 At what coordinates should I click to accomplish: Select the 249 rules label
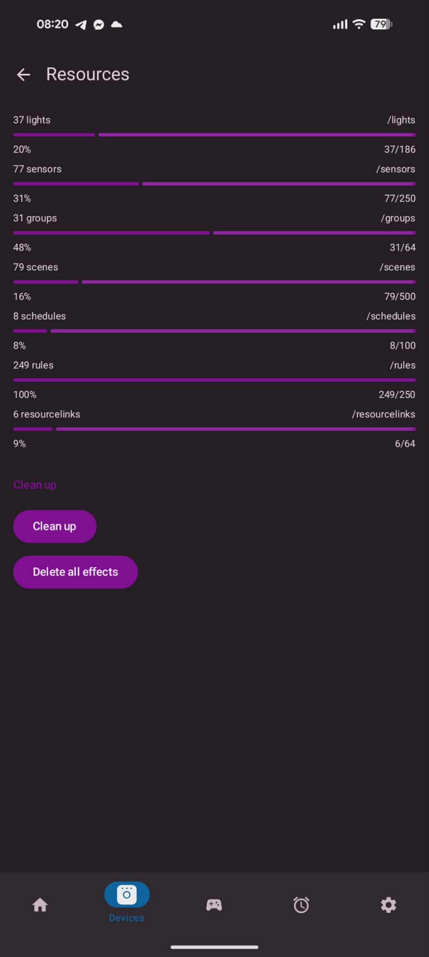click(x=33, y=365)
